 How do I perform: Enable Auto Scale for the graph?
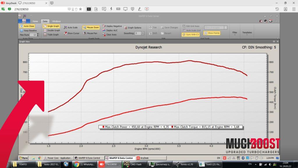(71, 27)
